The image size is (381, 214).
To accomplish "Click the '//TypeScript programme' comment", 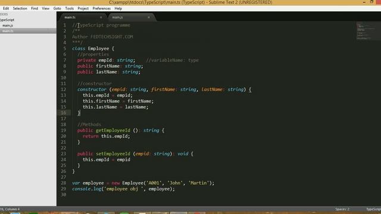I will click(x=101, y=25).
